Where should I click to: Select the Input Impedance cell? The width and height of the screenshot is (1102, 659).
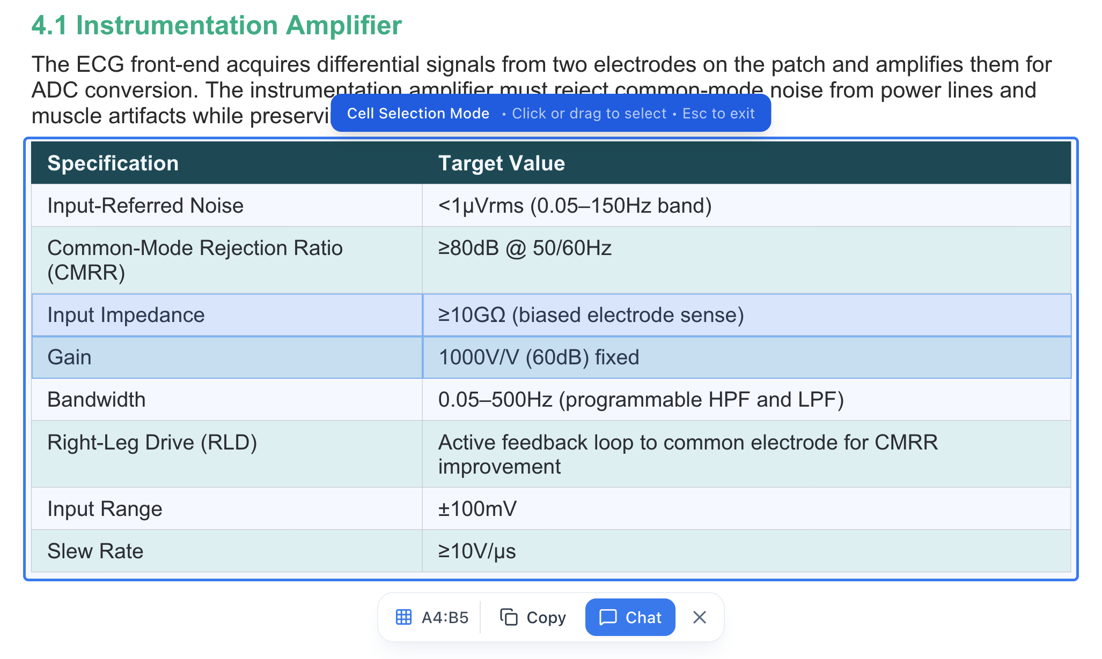pyautogui.click(x=161, y=315)
